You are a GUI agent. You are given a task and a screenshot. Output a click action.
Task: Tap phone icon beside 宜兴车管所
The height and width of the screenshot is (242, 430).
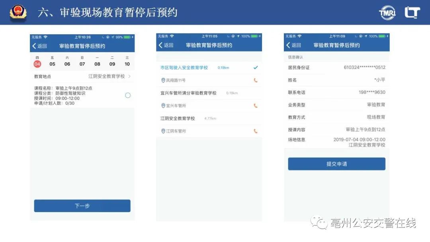255,106
